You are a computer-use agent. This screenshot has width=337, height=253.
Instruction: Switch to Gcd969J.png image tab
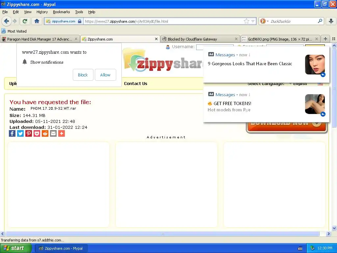pyautogui.click(x=280, y=39)
